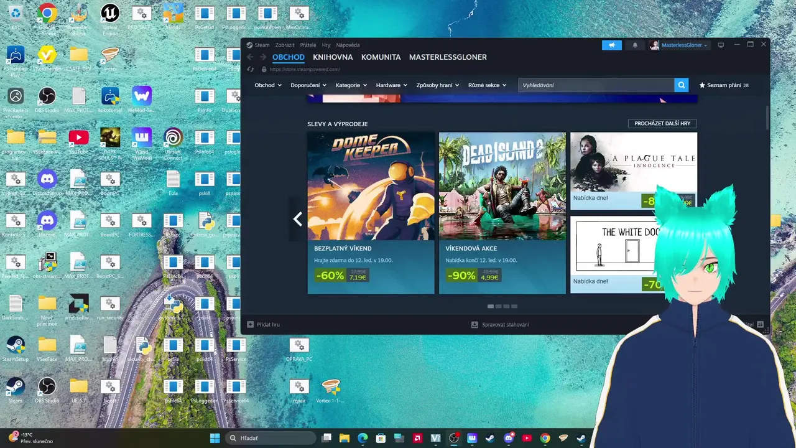
Task: Open the Steam announcements megaphone button
Action: [x=612, y=45]
